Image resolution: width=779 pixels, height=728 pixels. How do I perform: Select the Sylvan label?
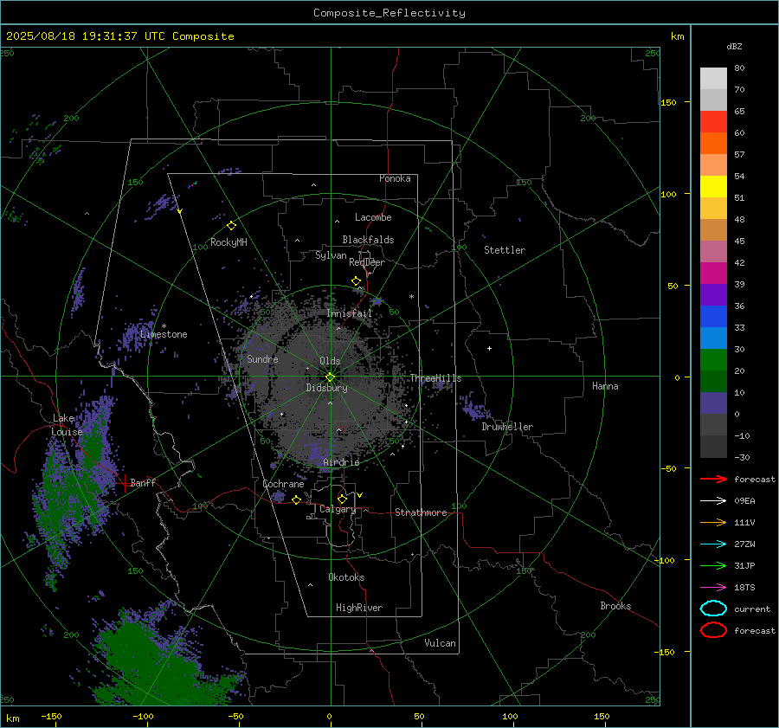click(x=331, y=255)
